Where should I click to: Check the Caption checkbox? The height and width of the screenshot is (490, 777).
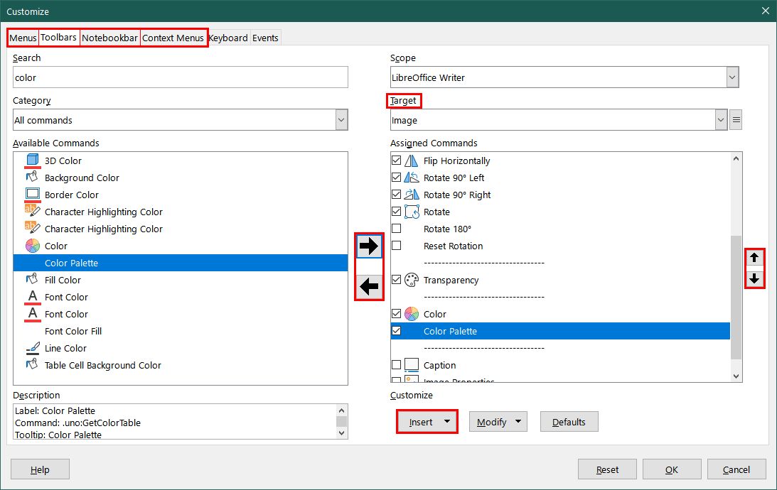coord(397,365)
